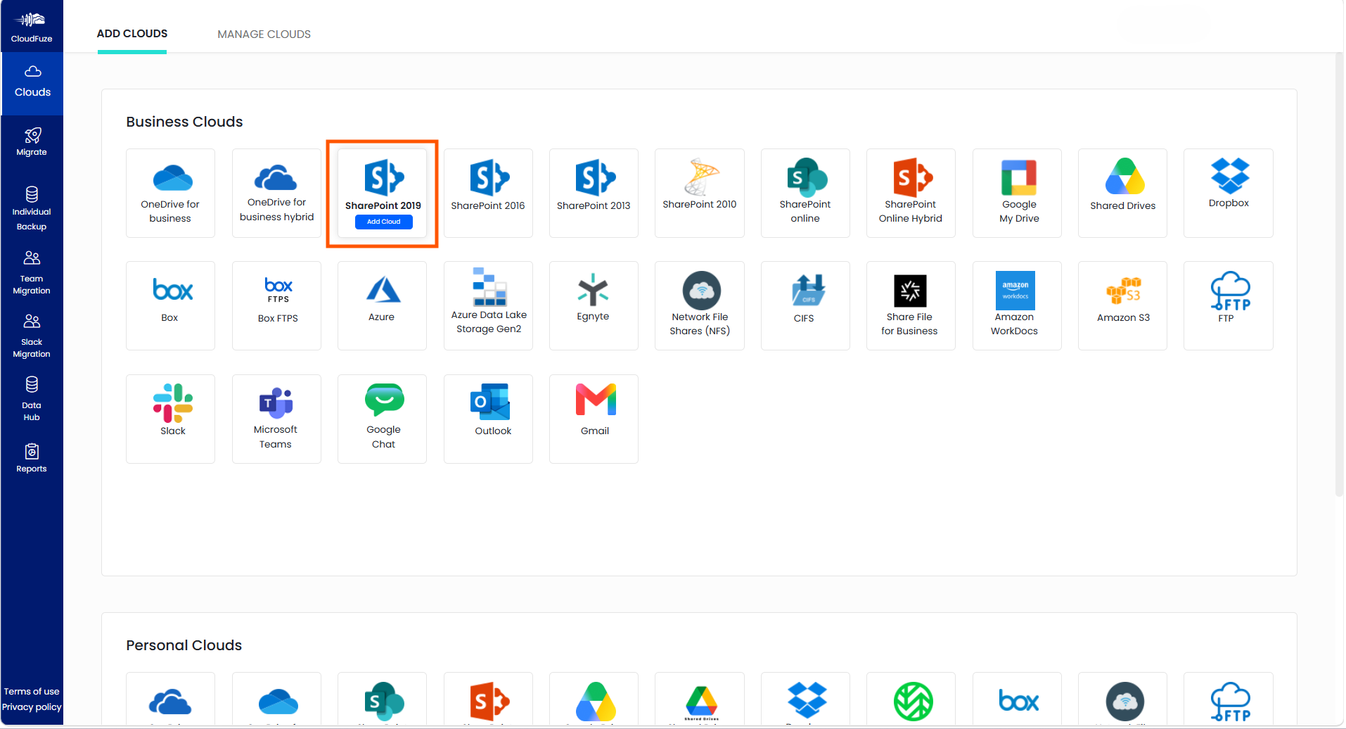Select the Box personal cloud tile

(1017, 699)
